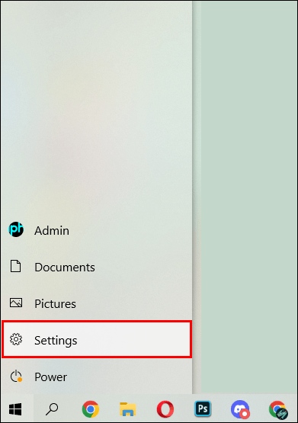Open Discord from the taskbar

click(240, 409)
